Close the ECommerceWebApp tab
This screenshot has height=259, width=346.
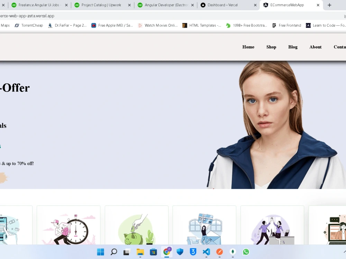point(318,5)
